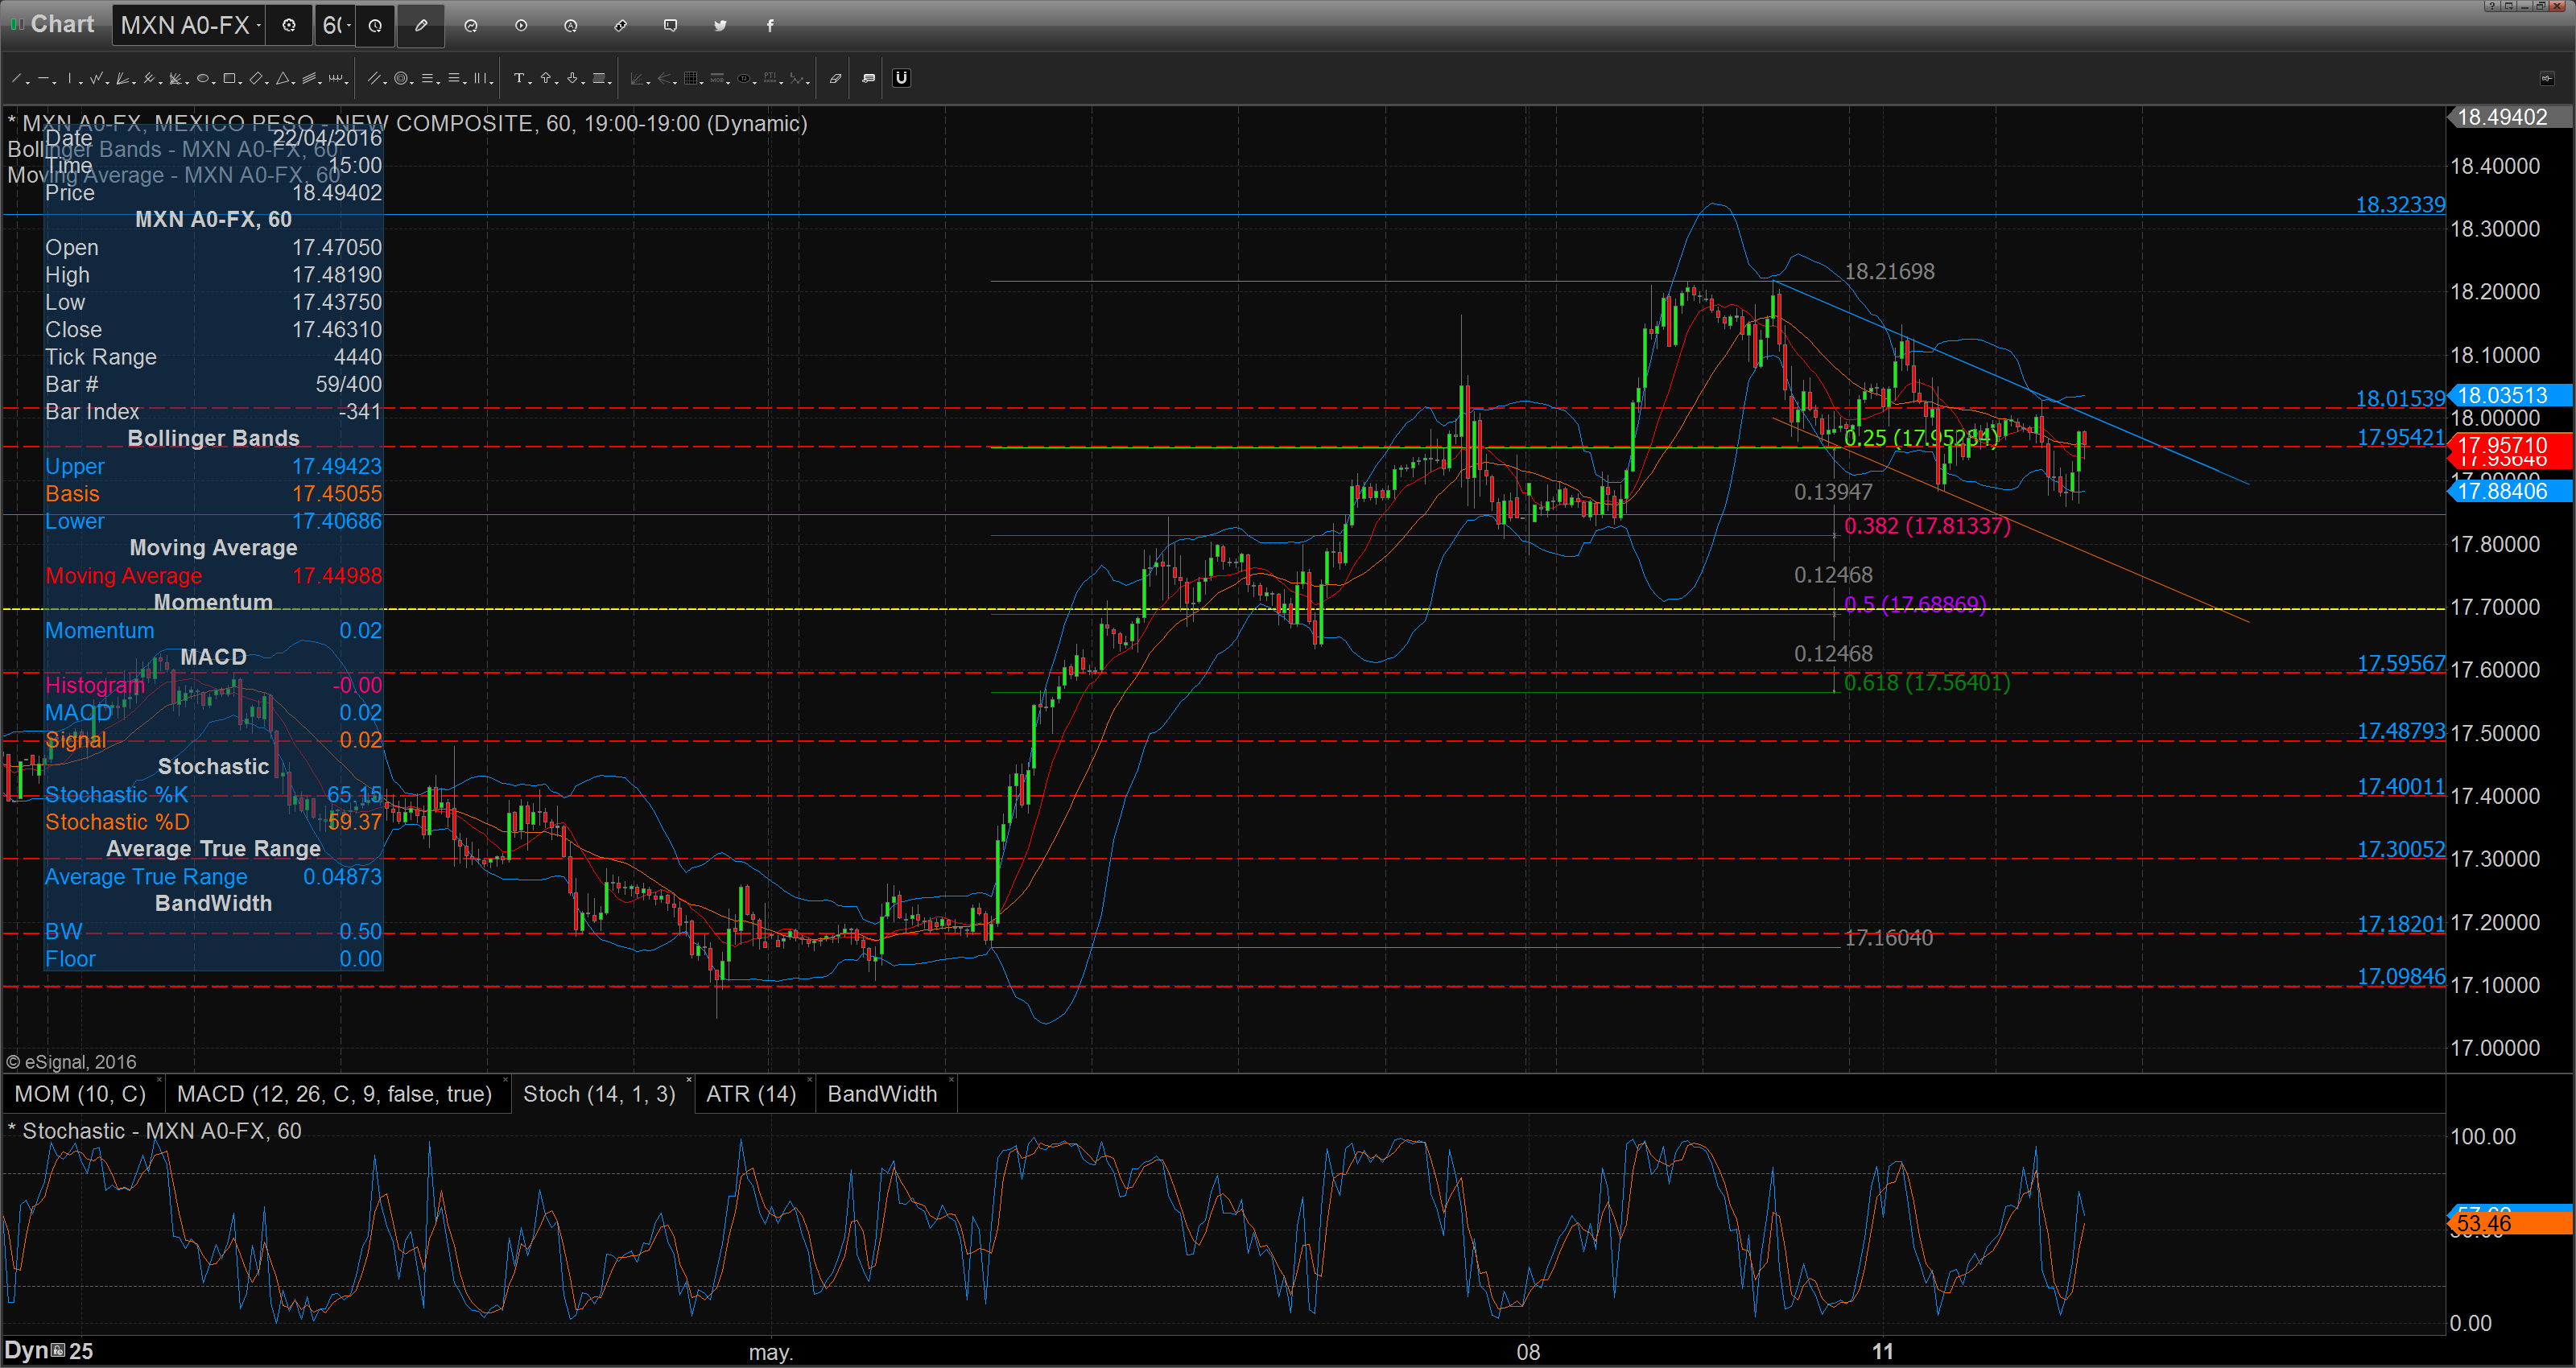Select the rectangle drawing tool

click(229, 78)
